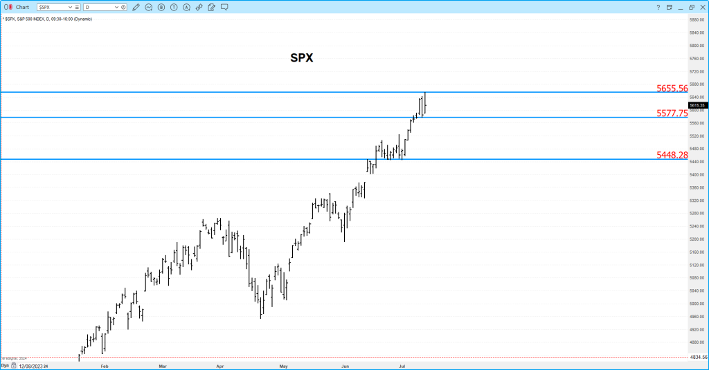Restore down the chart window
The width and height of the screenshot is (709, 370).
click(x=692, y=7)
